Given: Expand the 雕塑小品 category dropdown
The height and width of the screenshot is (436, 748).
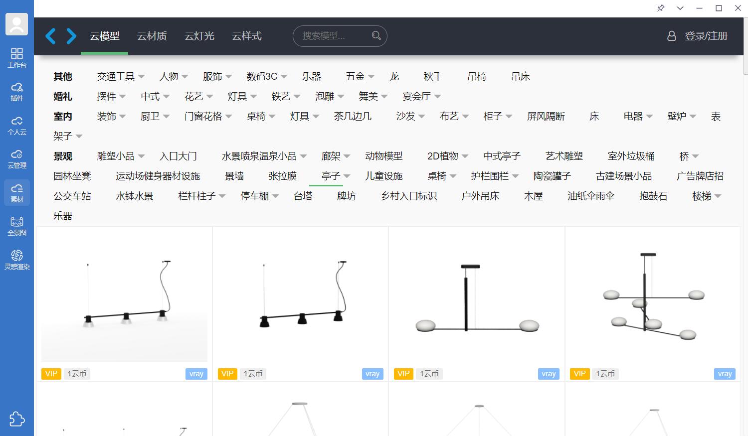Looking at the screenshot, I should [142, 156].
